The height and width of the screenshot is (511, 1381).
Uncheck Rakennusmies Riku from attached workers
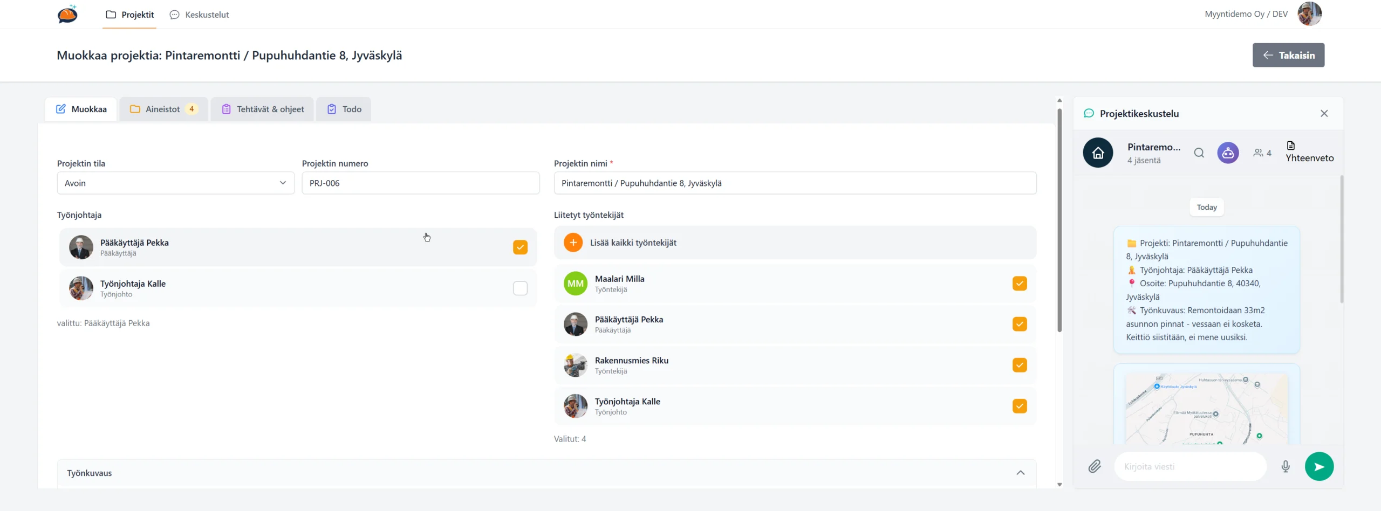[1019, 365]
